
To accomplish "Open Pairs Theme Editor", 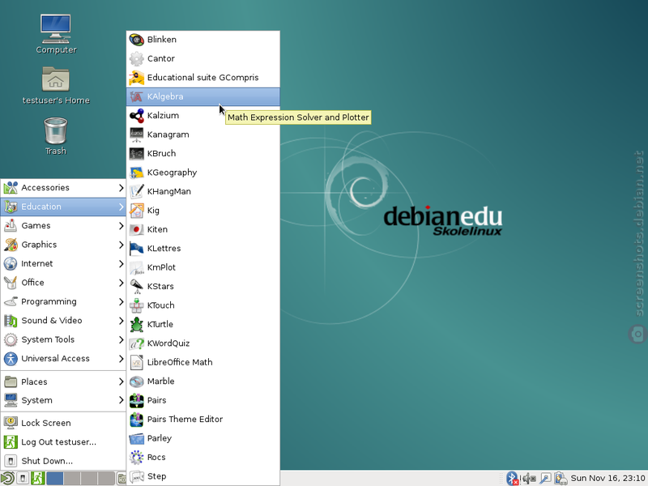I will (x=203, y=420).
